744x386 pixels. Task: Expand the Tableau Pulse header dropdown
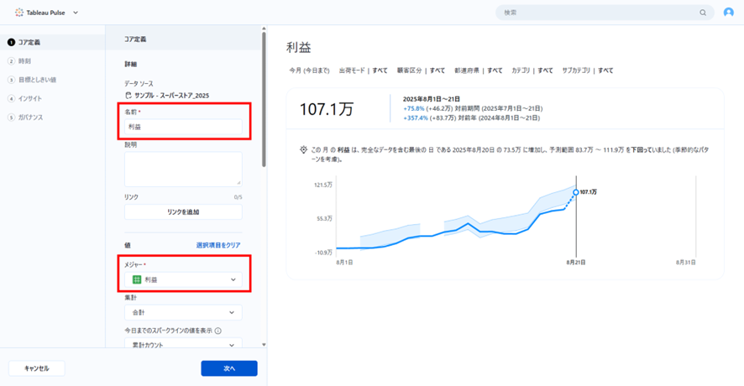[x=76, y=13]
